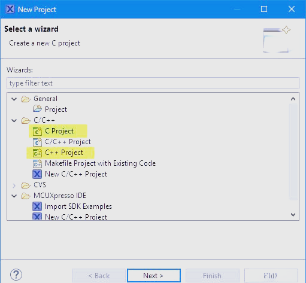306x283 pixels.
Task: Click the CVS folder icon
Action: [x=26, y=185]
